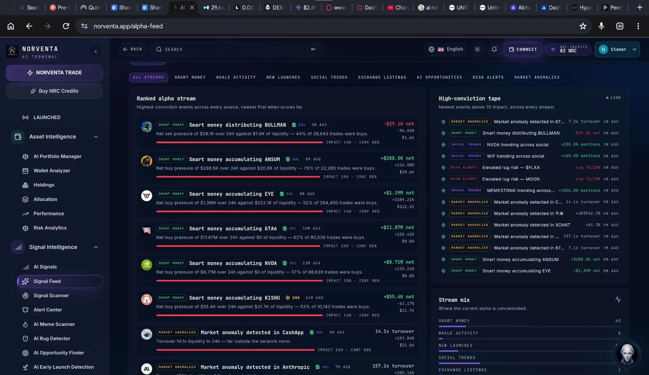Open browser three-dot menu

[x=638, y=26]
